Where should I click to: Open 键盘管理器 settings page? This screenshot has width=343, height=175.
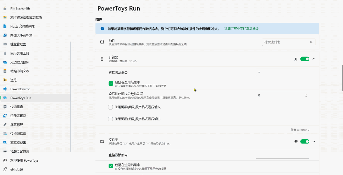click(35, 44)
